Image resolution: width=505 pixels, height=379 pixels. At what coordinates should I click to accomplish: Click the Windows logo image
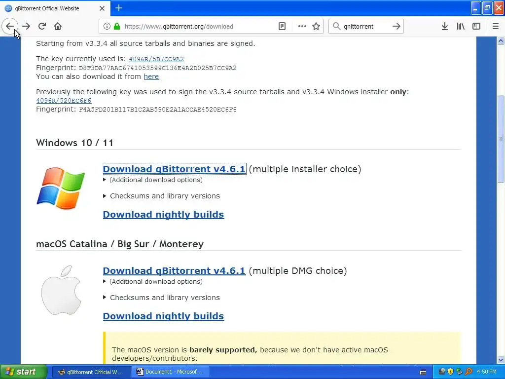tap(61, 189)
